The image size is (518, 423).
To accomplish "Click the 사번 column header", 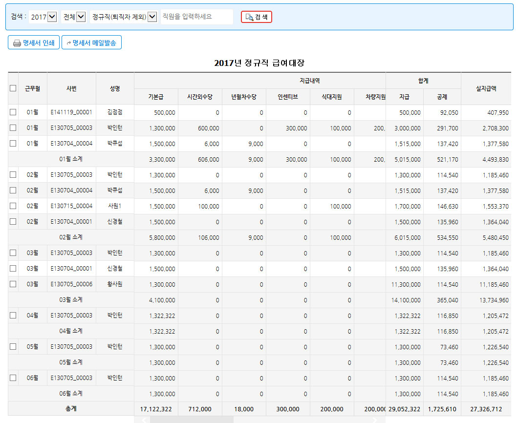I will 71,88.
